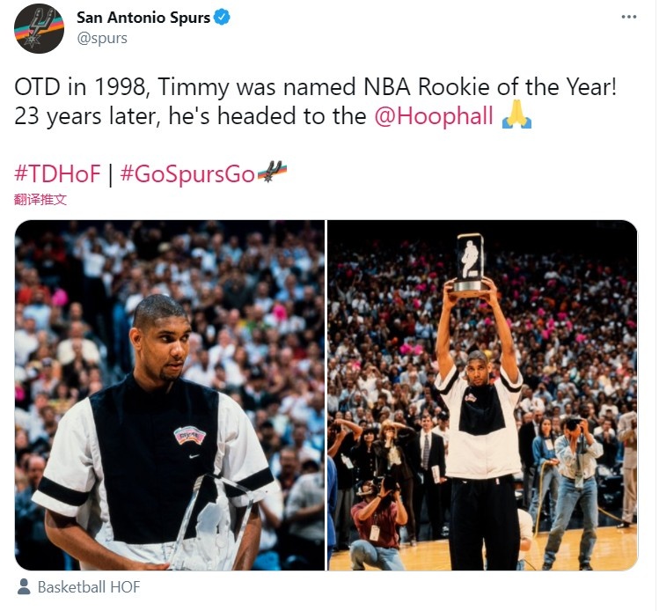The height and width of the screenshot is (611, 659).
Task: Open the Basketball HOF tagged account
Action: (89, 587)
